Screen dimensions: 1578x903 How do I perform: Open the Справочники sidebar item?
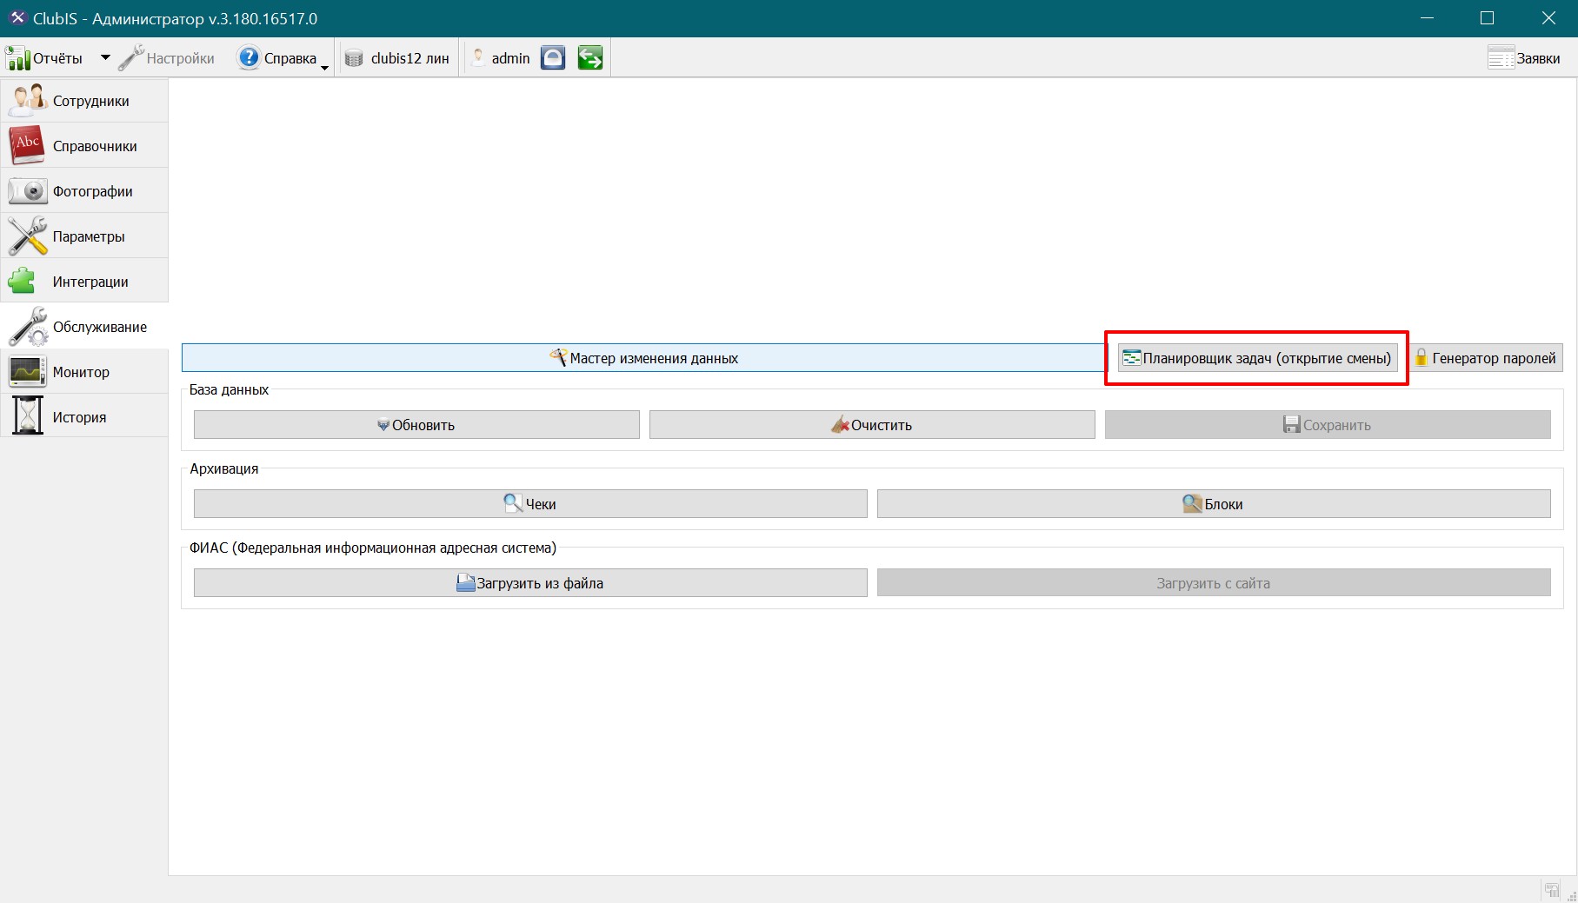pos(84,146)
